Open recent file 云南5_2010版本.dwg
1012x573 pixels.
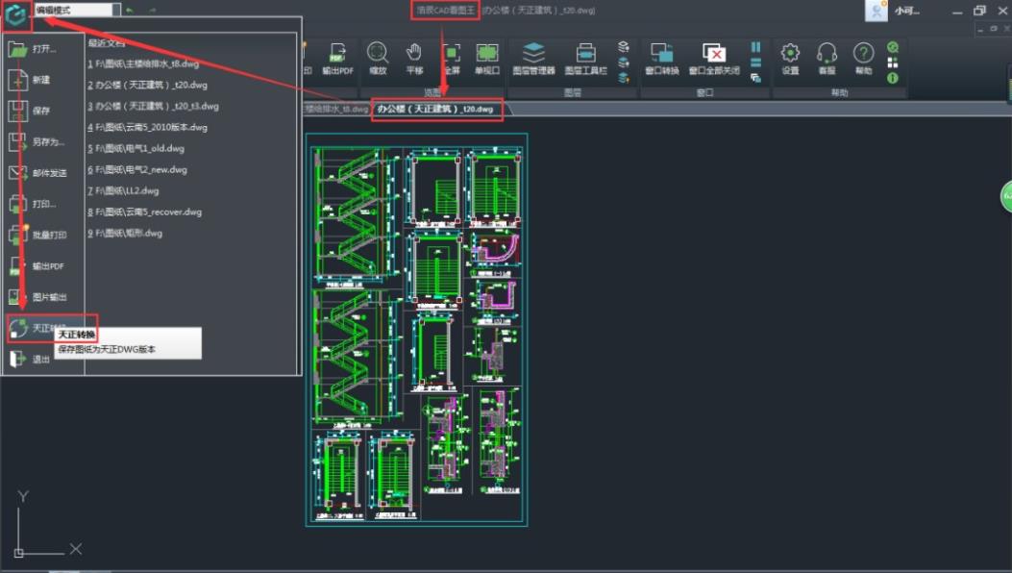(x=148, y=127)
